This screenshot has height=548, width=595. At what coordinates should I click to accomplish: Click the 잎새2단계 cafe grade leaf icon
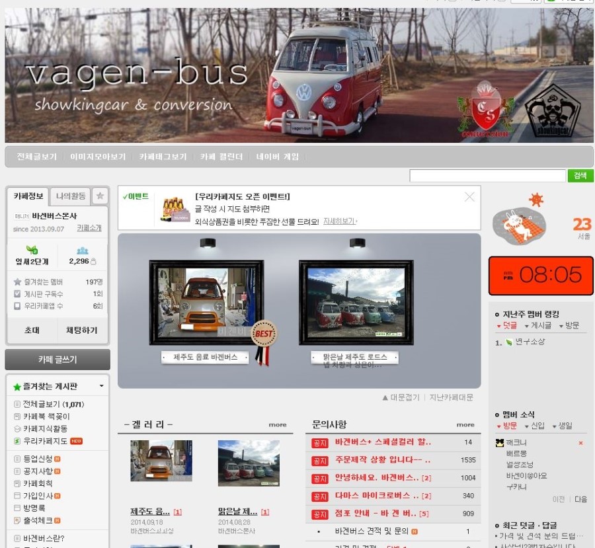32,250
